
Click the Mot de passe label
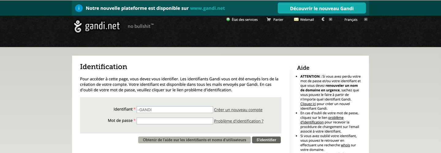[x=120, y=121]
